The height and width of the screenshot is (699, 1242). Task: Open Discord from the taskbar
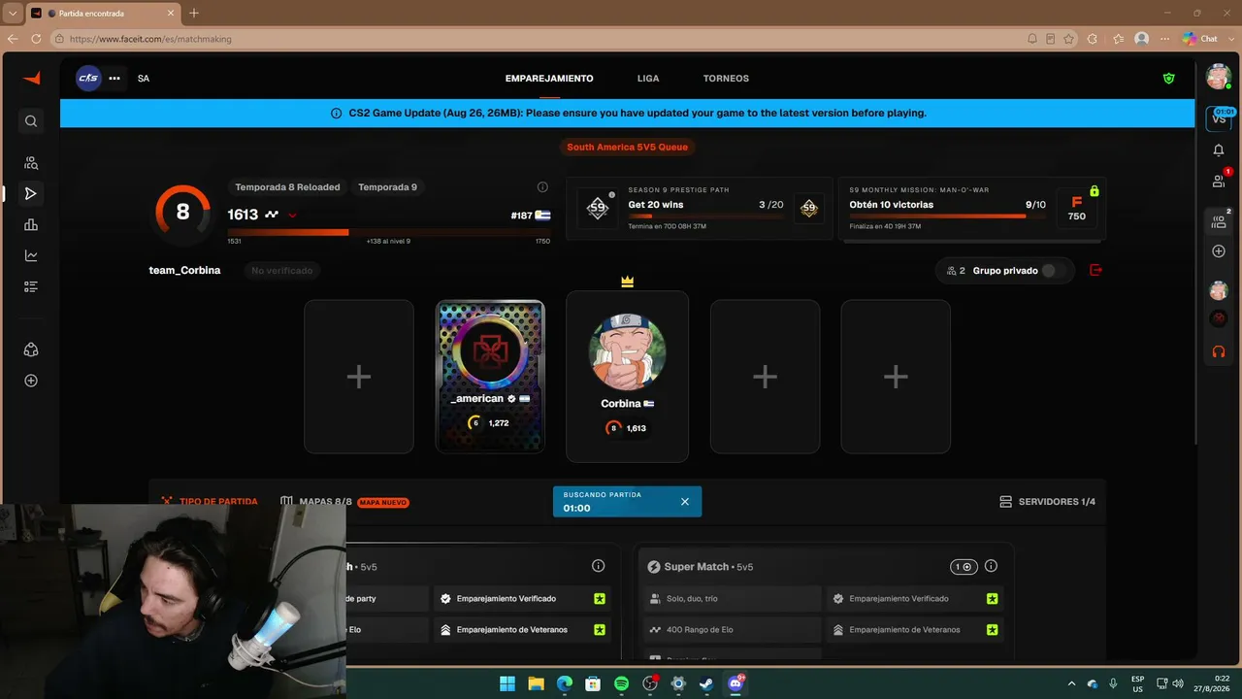point(735,683)
